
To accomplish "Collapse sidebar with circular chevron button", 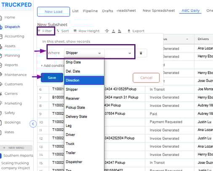I will coord(33,124).
